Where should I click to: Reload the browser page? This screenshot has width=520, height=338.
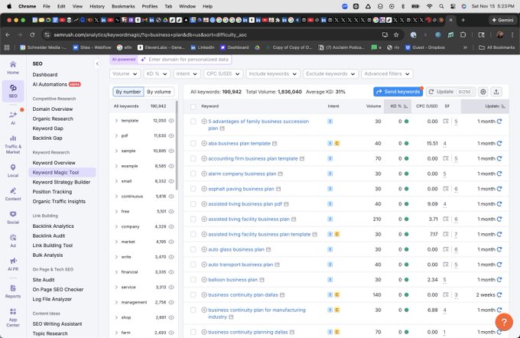coord(32,35)
